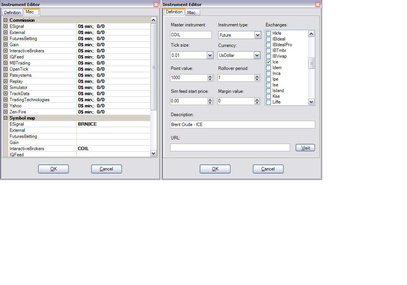This screenshot has width=407, height=285.
Task: Expand the External commission row
Action: [5, 32]
